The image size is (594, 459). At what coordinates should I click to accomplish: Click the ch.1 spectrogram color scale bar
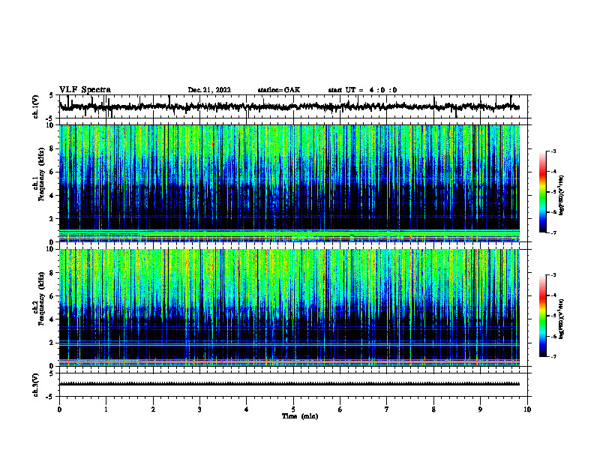click(x=543, y=192)
